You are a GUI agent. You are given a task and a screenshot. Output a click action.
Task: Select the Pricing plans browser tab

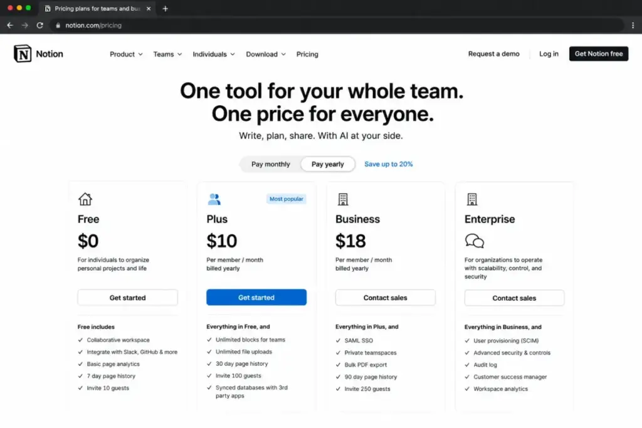pyautogui.click(x=97, y=9)
